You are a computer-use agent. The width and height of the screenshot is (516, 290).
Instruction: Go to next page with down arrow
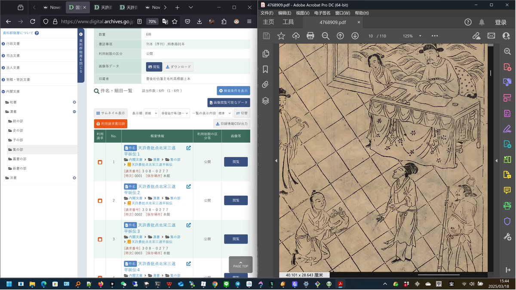(x=355, y=36)
